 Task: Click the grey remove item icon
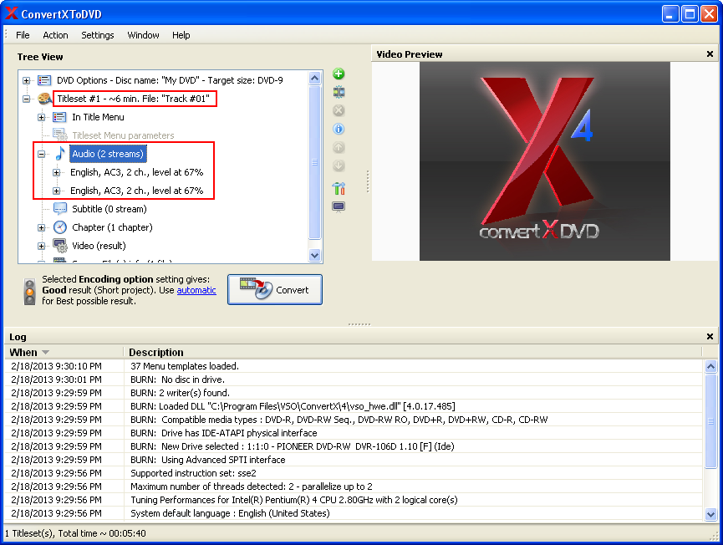click(x=339, y=110)
